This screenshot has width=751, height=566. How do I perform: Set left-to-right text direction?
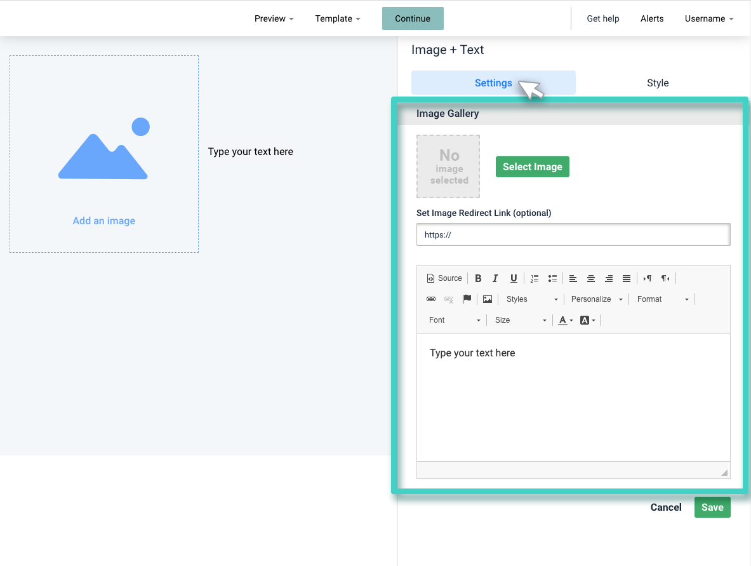[648, 278]
